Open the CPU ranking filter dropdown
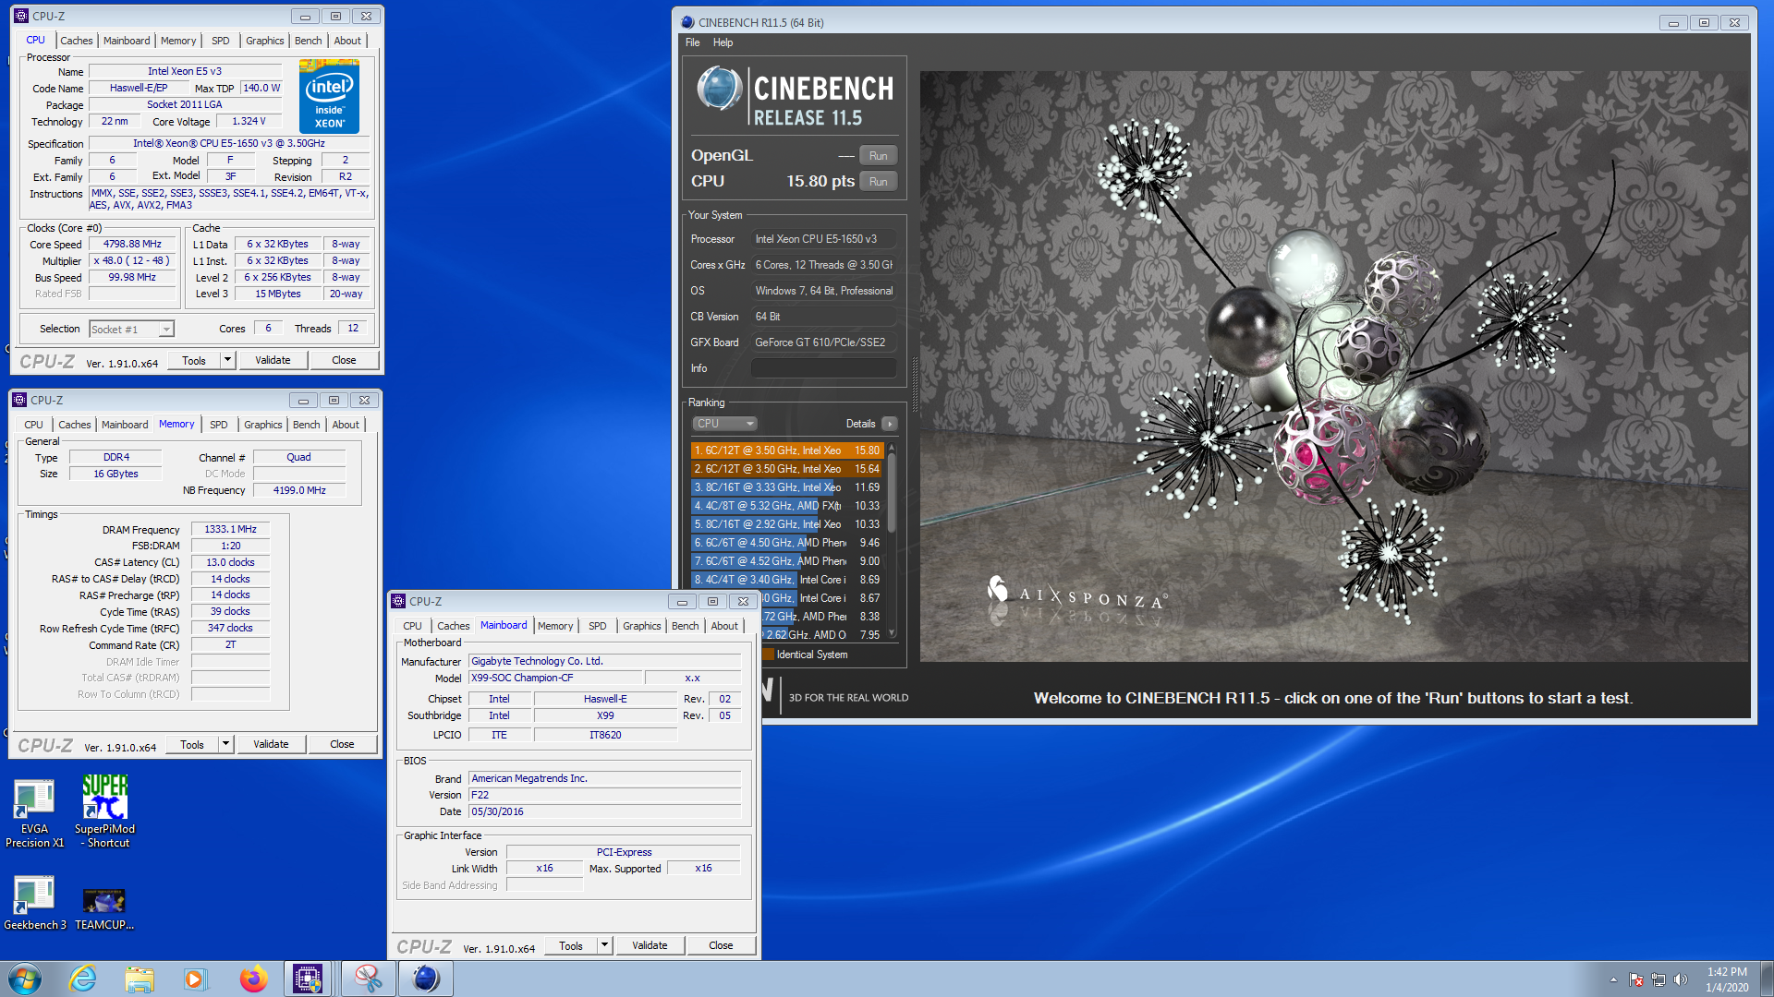The width and height of the screenshot is (1774, 997). point(724,424)
